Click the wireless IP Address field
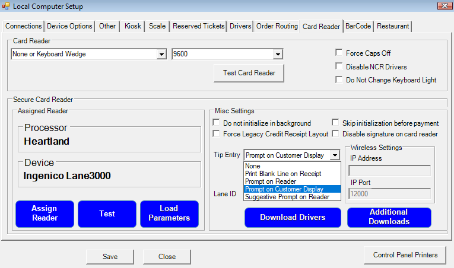This screenshot has height=268, width=454. (x=390, y=171)
